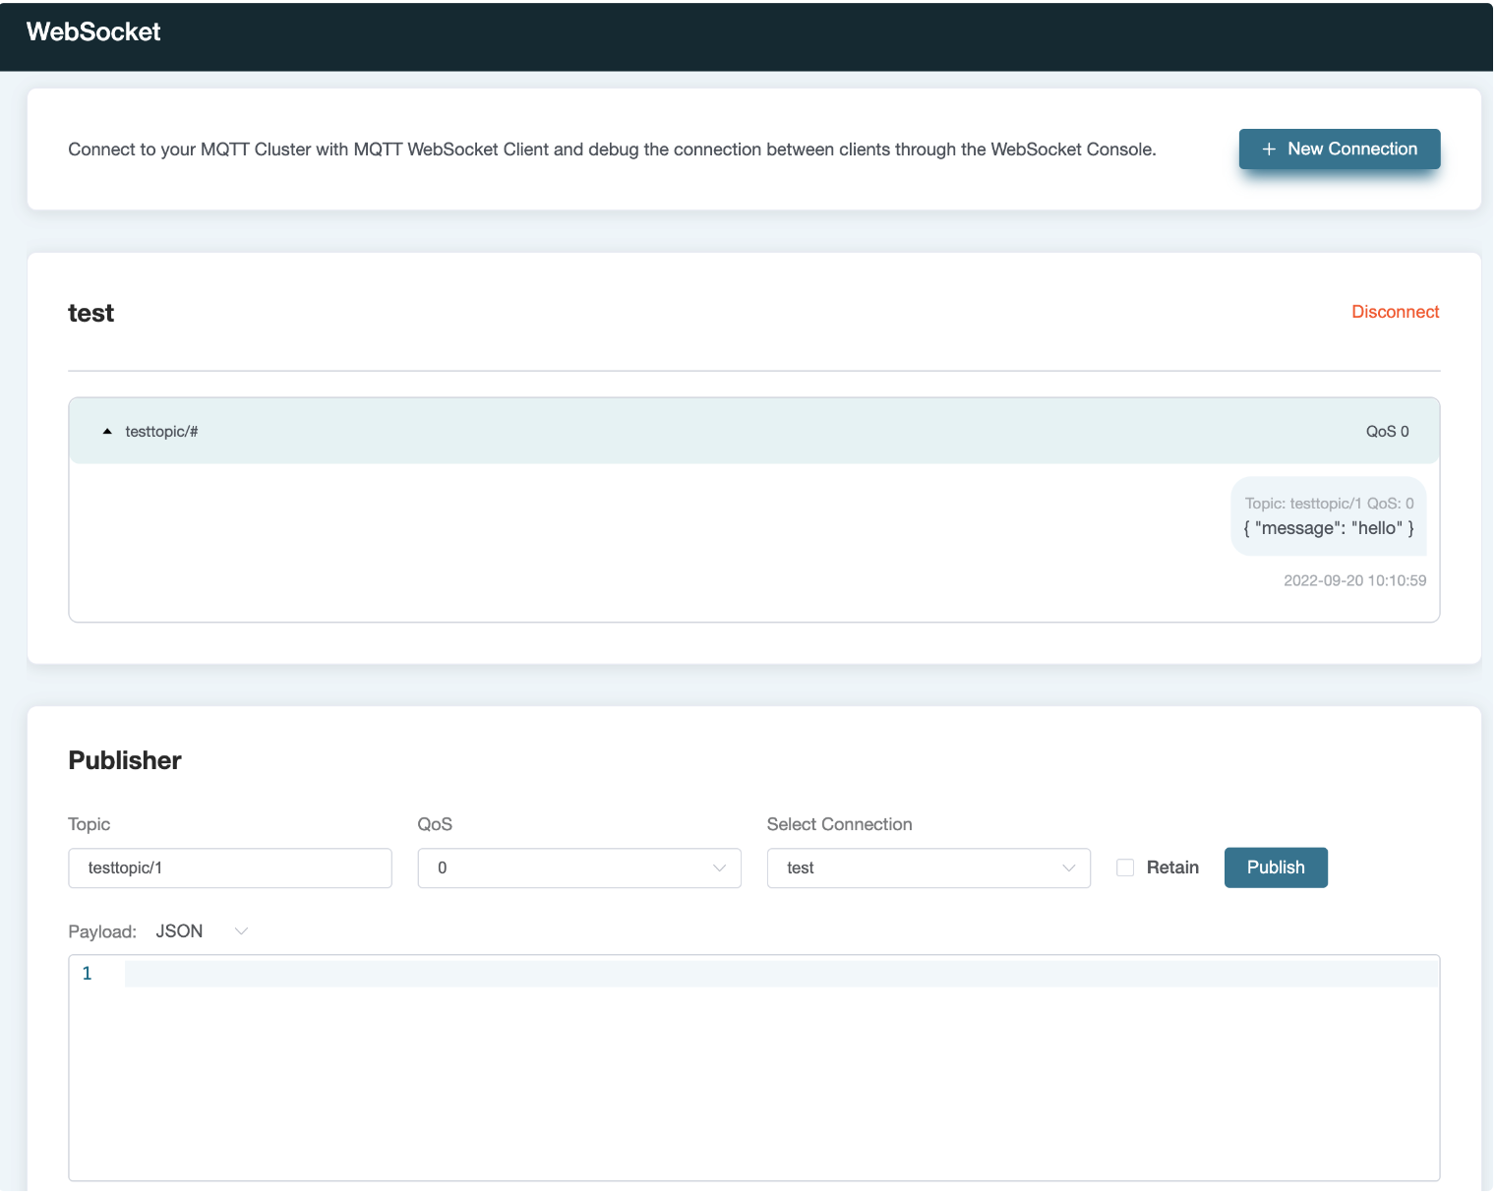Click the Select Connection chevron arrow
The width and height of the screenshot is (1497, 1196).
(1068, 868)
